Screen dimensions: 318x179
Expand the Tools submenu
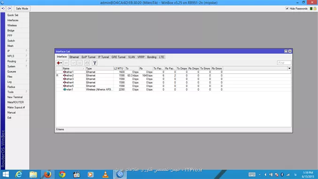coord(17,92)
